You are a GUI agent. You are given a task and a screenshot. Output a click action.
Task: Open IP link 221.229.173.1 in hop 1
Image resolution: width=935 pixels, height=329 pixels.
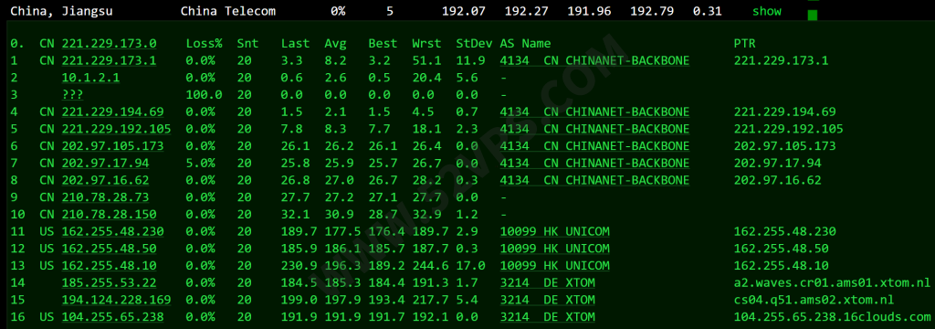click(110, 60)
